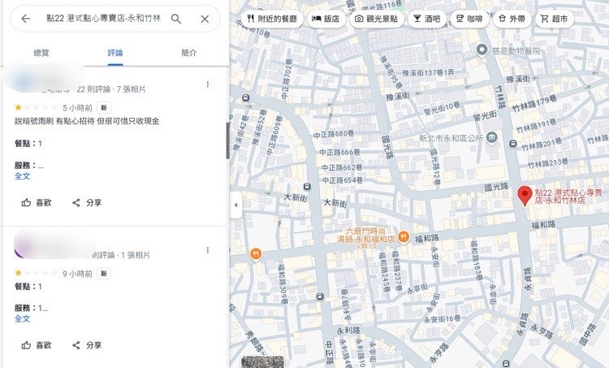Screen dimensions: 609x368
Task: Clear search with the X icon
Action: coord(205,19)
